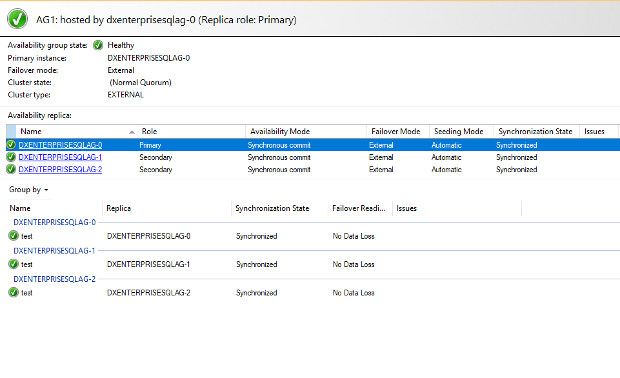Viewport: 620px width, 378px height.
Task: Click health icon for test database under DXENTERPRISESQLAG-2
Action: click(x=14, y=292)
